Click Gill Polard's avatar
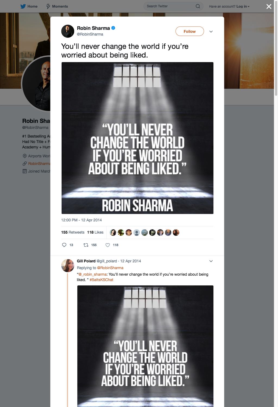The height and width of the screenshot is (407, 278). (68, 265)
